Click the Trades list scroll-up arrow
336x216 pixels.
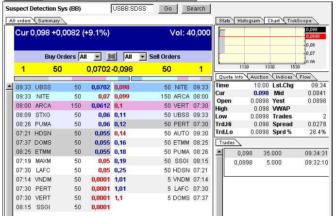pyautogui.click(x=219, y=152)
